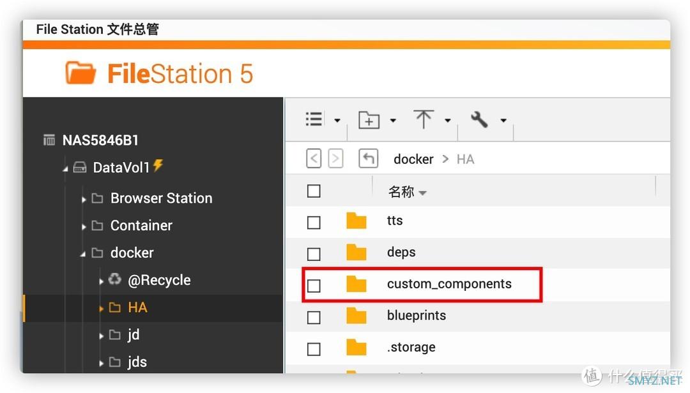Screen dimensions: 690x393
Task: Expand the jds tree node
Action: (101, 363)
